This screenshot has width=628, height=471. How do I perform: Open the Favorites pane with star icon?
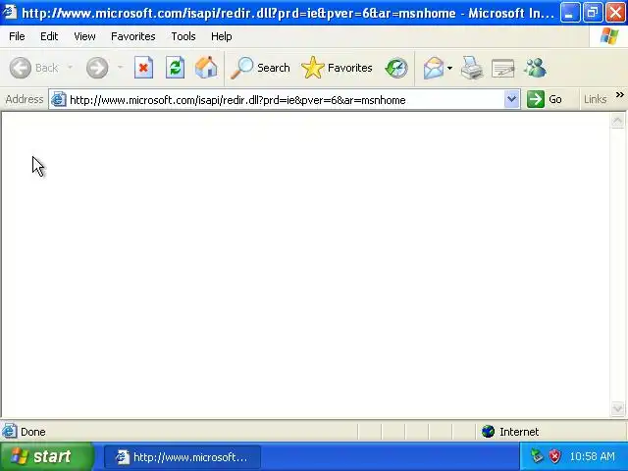337,68
